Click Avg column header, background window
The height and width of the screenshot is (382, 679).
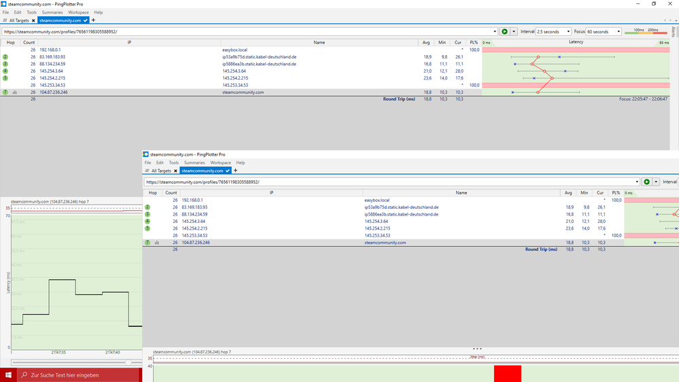[426, 42]
